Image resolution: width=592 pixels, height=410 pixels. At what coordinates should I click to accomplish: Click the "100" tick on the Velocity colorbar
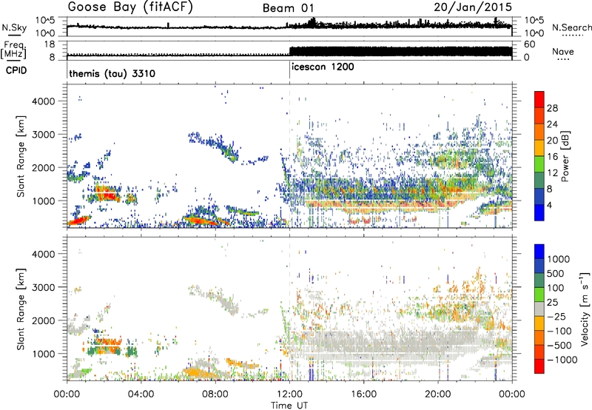555,288
